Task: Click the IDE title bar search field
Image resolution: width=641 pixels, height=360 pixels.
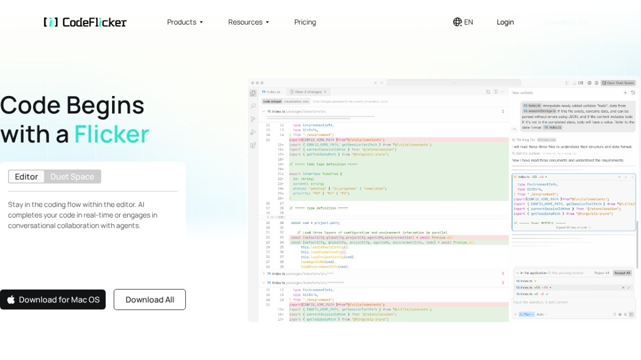Action: click(454, 83)
